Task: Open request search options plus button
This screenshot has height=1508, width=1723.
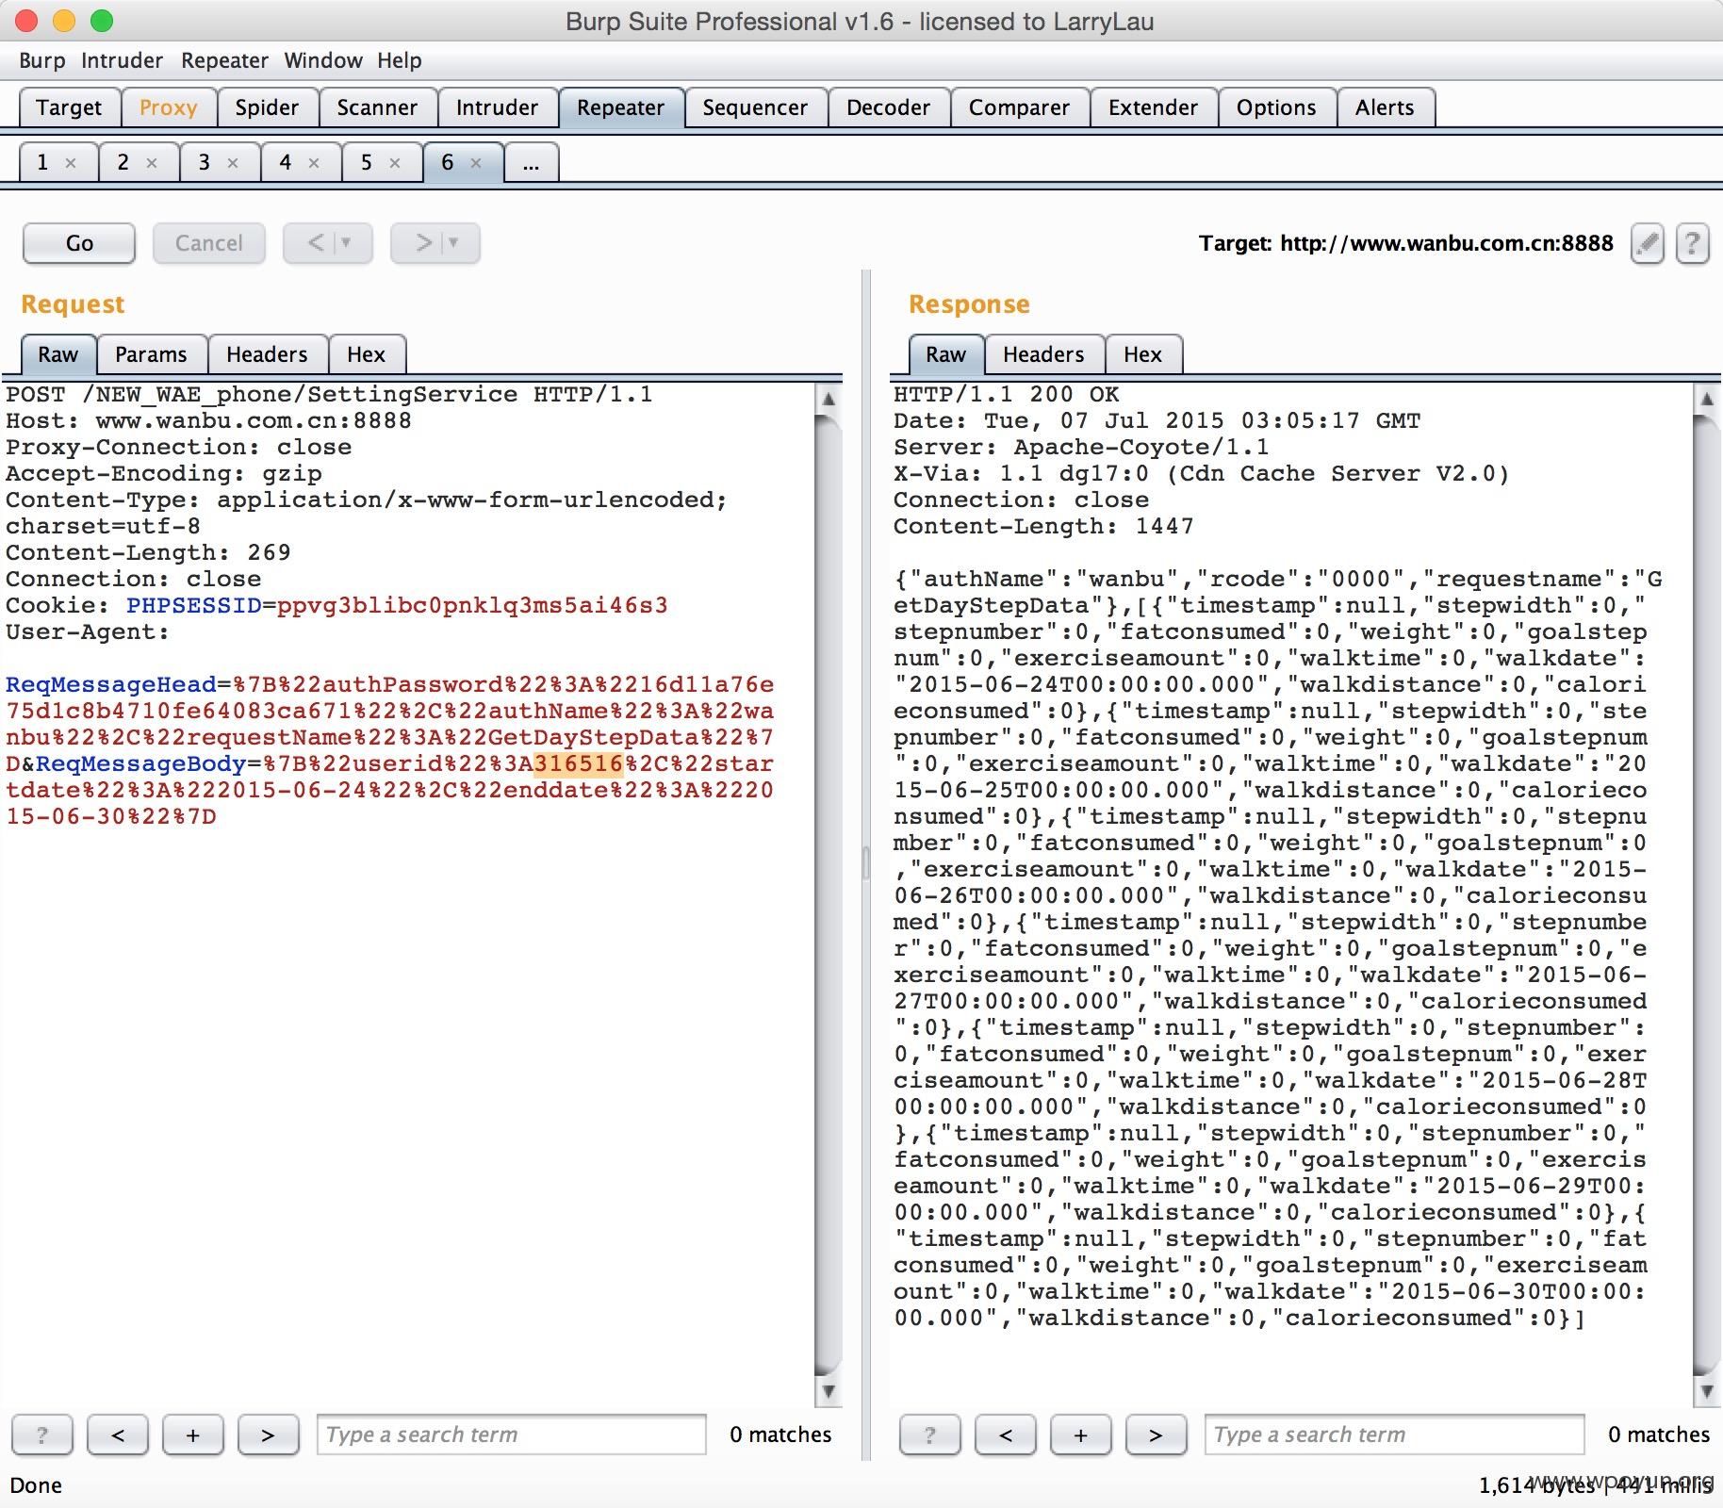Action: (x=192, y=1434)
